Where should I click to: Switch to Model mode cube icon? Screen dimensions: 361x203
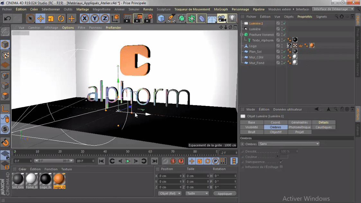coord(5,45)
